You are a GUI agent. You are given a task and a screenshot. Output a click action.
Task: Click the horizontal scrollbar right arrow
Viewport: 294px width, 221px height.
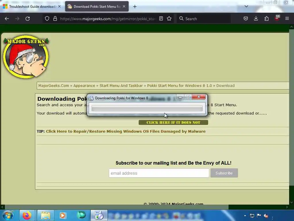coord(287,207)
